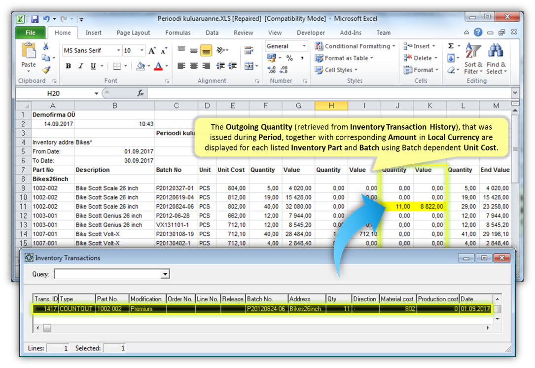Image resolution: width=535 pixels, height=368 pixels.
Task: Click the Save icon in quick access toolbar
Action: (35, 19)
